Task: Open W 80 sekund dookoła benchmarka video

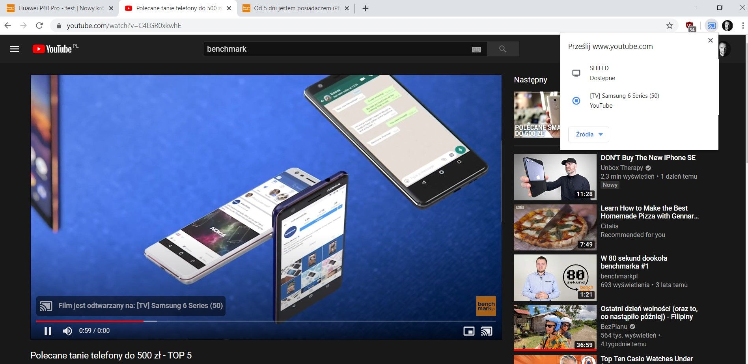Action: [634, 262]
